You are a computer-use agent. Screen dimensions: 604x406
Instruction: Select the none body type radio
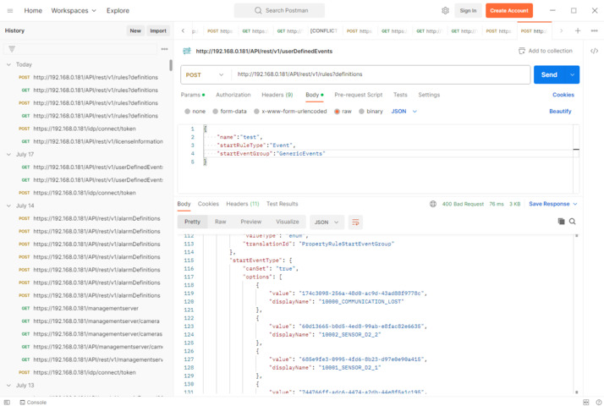click(188, 111)
